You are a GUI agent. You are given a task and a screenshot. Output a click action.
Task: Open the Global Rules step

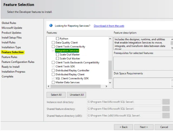pos(9,23)
